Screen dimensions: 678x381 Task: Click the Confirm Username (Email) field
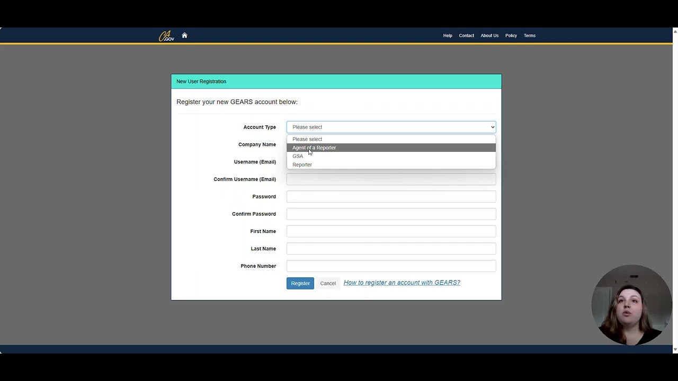(x=391, y=179)
